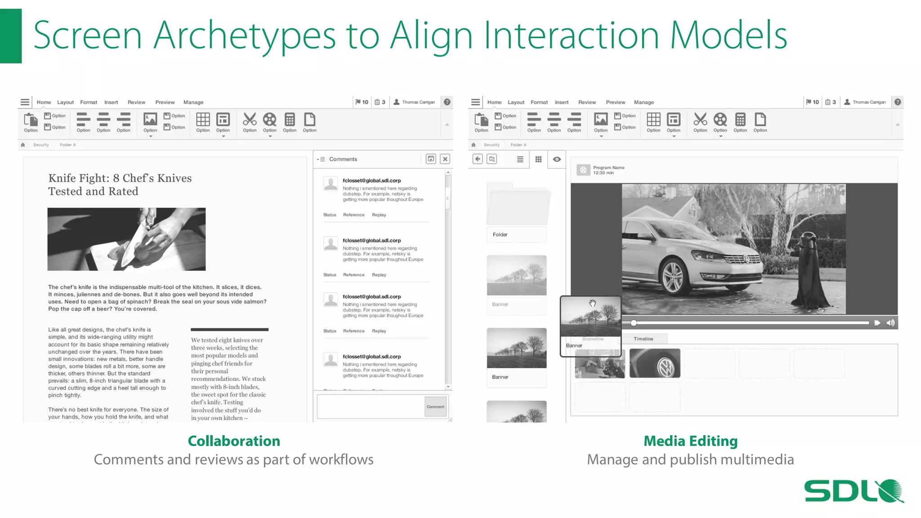This screenshot has width=921, height=518.
Task: Click search preview icon in media browser
Action: [492, 159]
